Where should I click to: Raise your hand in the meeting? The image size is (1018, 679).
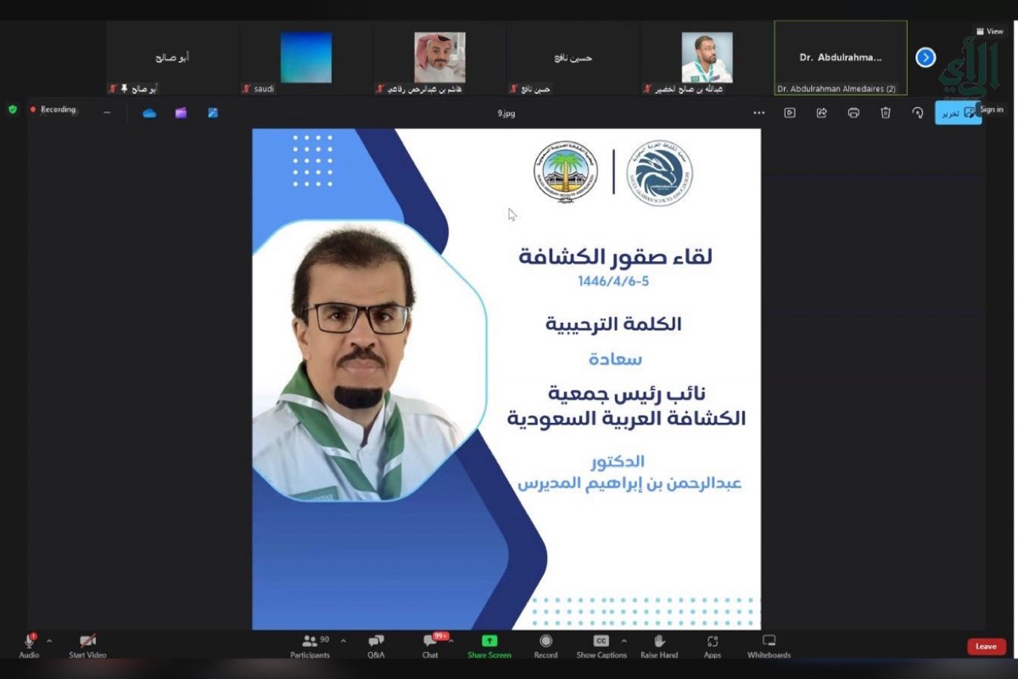click(658, 643)
